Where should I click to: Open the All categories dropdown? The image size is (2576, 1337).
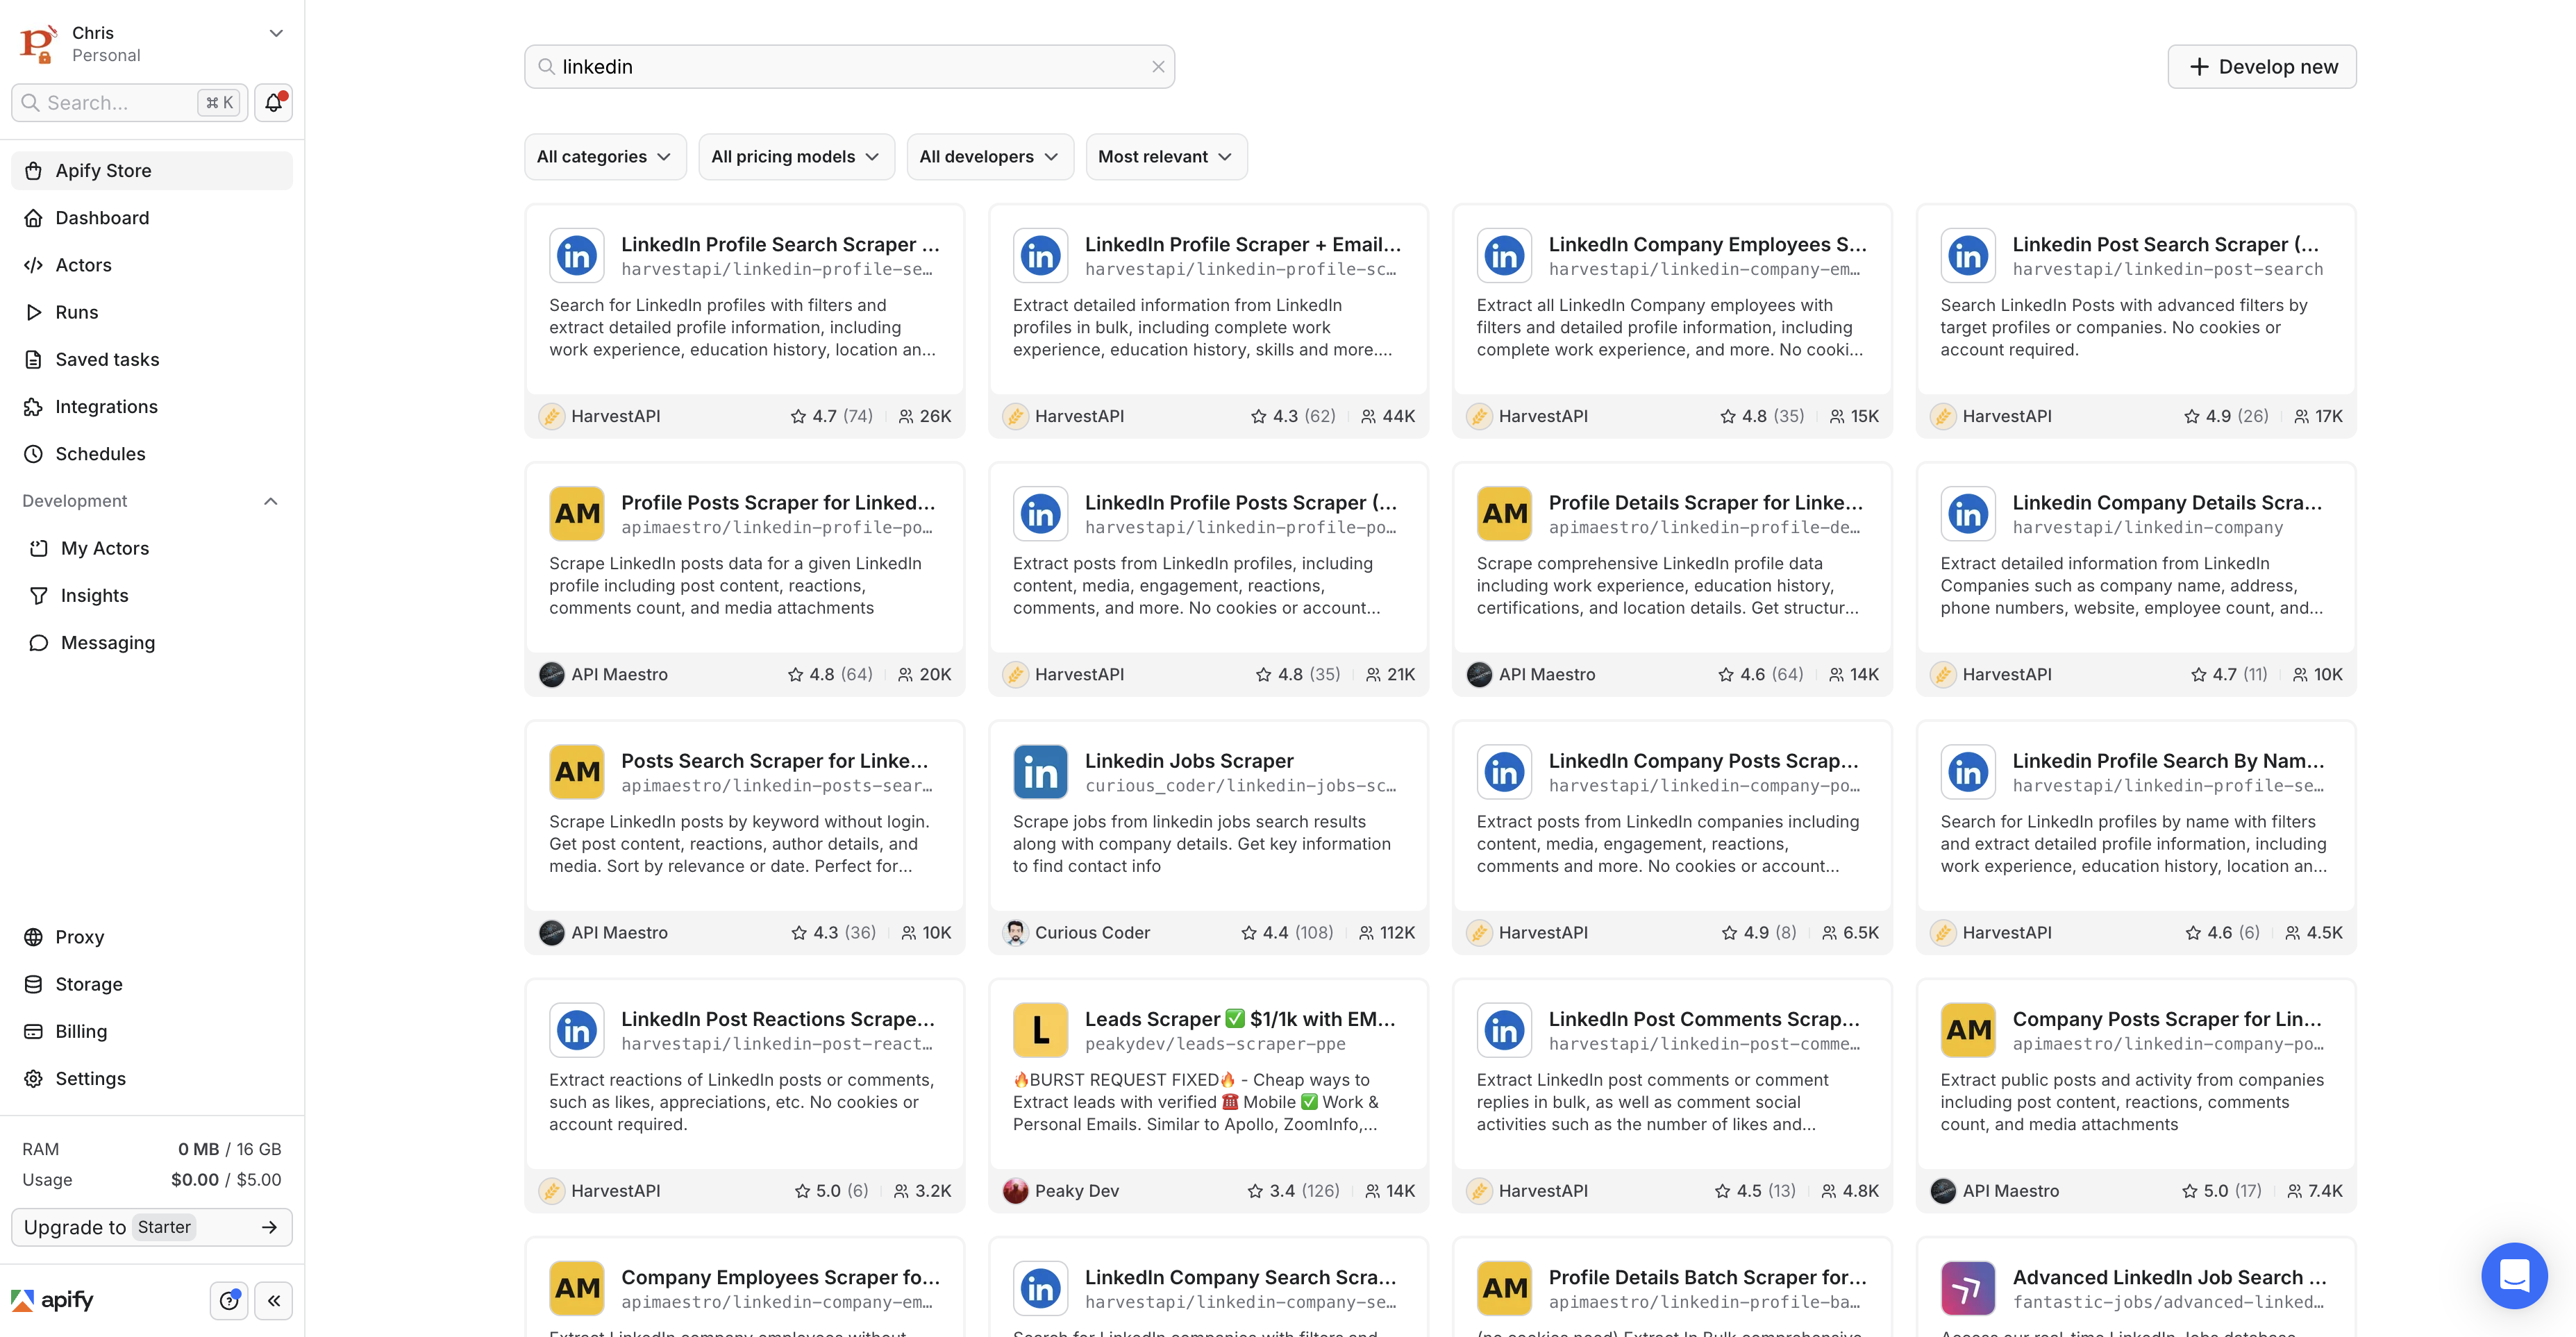click(x=605, y=157)
